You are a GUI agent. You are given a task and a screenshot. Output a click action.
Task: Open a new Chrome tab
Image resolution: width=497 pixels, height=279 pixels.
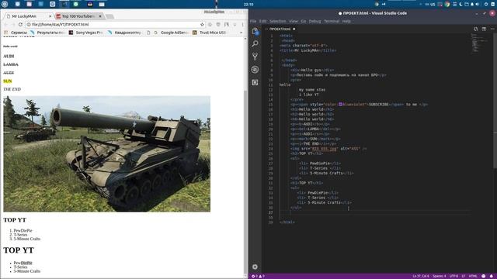pos(109,16)
